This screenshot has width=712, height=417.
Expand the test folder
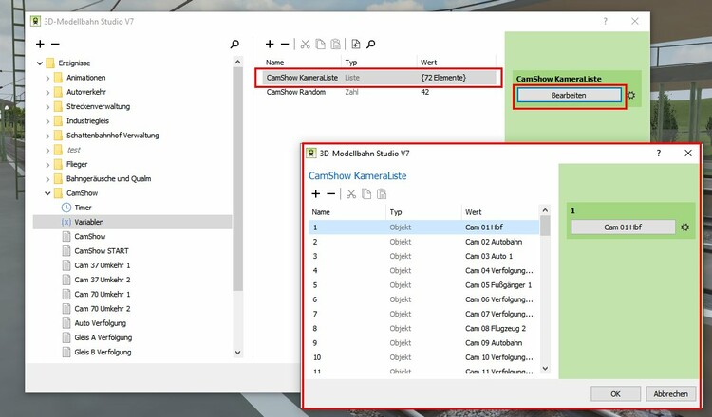click(x=47, y=150)
